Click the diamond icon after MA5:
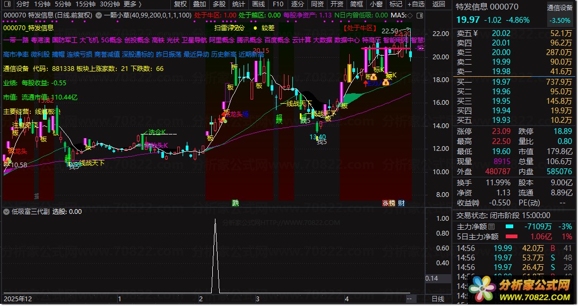 click(x=410, y=15)
